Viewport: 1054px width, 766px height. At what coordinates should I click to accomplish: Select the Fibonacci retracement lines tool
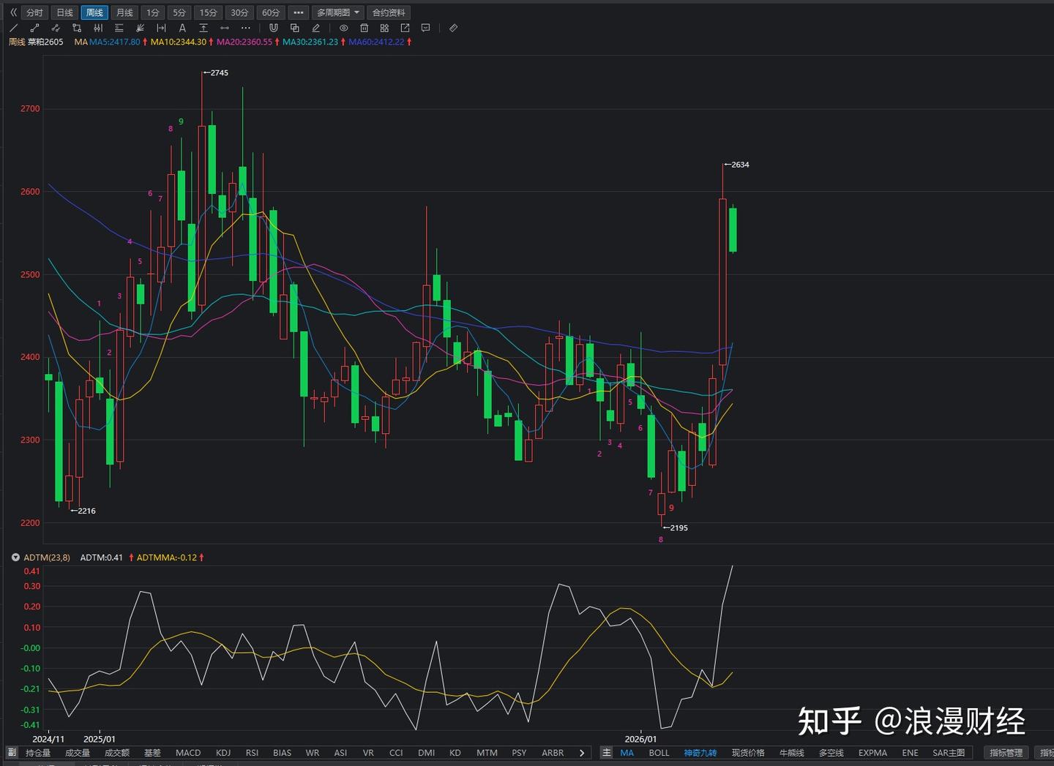[119, 28]
